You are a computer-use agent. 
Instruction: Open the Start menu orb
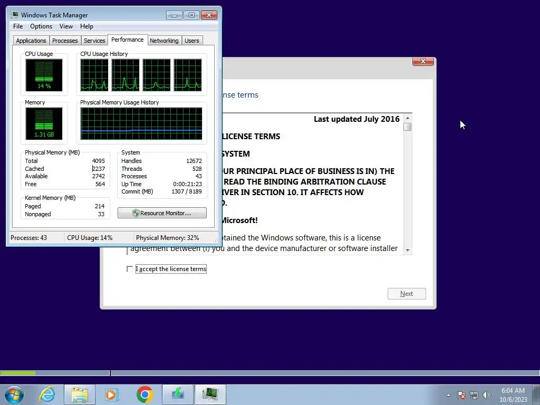pyautogui.click(x=14, y=394)
